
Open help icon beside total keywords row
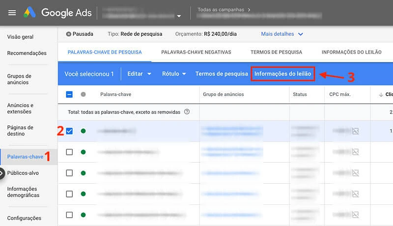[x=187, y=112]
